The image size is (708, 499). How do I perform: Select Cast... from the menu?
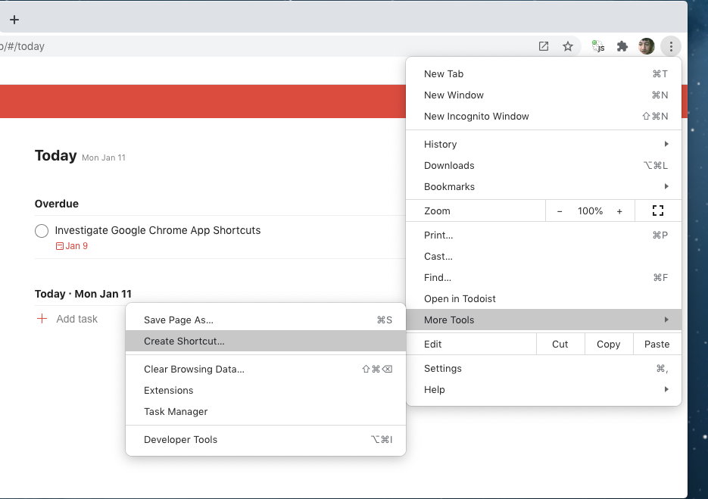[x=544, y=256]
